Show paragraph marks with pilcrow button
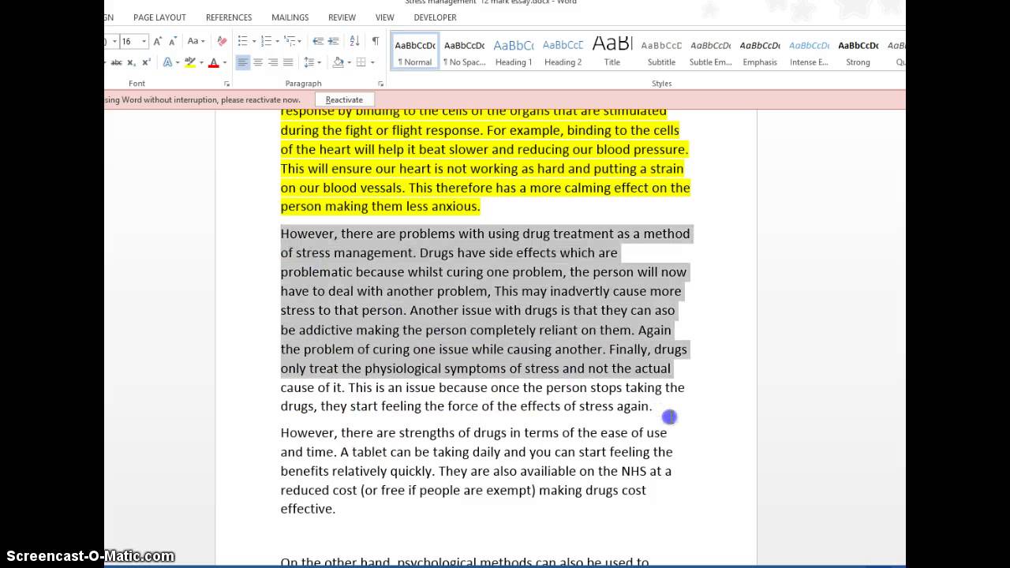 click(x=375, y=41)
